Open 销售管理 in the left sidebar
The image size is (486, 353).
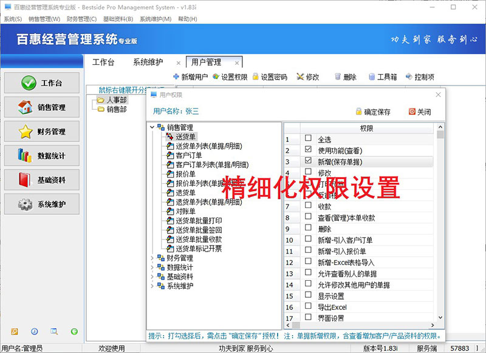42,107
